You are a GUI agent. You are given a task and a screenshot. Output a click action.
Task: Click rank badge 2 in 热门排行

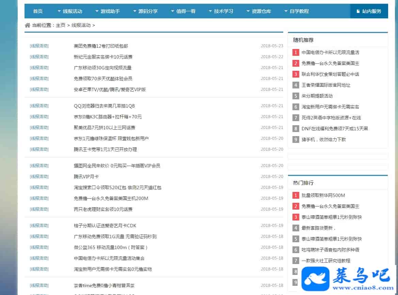coord(296,206)
